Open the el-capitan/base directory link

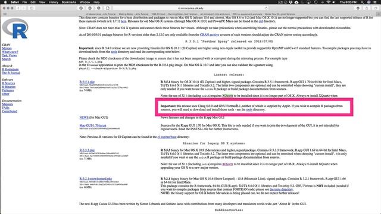(x=167, y=137)
